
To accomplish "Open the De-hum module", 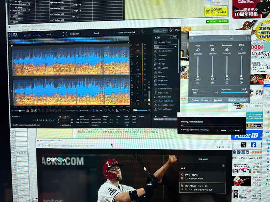I will click(x=160, y=76).
